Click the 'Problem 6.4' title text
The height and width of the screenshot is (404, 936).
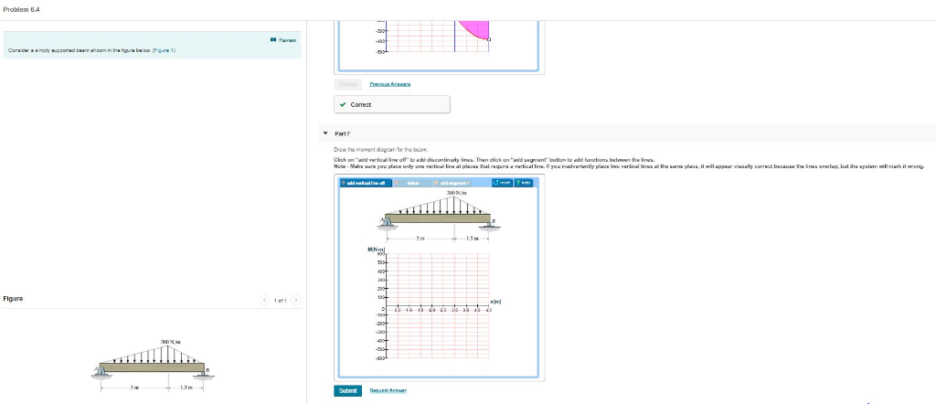click(22, 9)
